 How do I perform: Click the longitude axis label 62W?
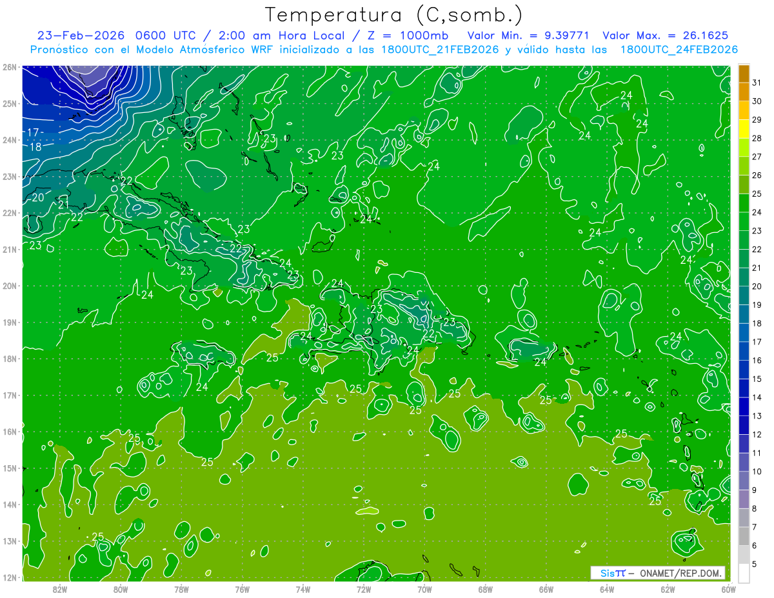pyautogui.click(x=668, y=589)
